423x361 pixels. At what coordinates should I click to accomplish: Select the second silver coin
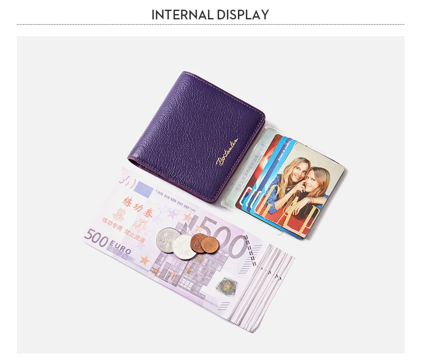pos(184,247)
